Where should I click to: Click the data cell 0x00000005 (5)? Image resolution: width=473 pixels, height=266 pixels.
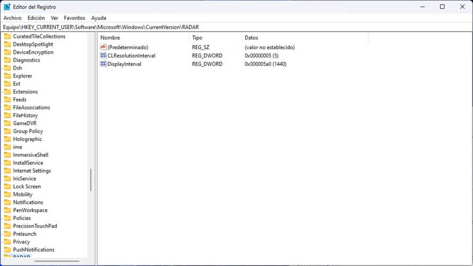pyautogui.click(x=261, y=56)
